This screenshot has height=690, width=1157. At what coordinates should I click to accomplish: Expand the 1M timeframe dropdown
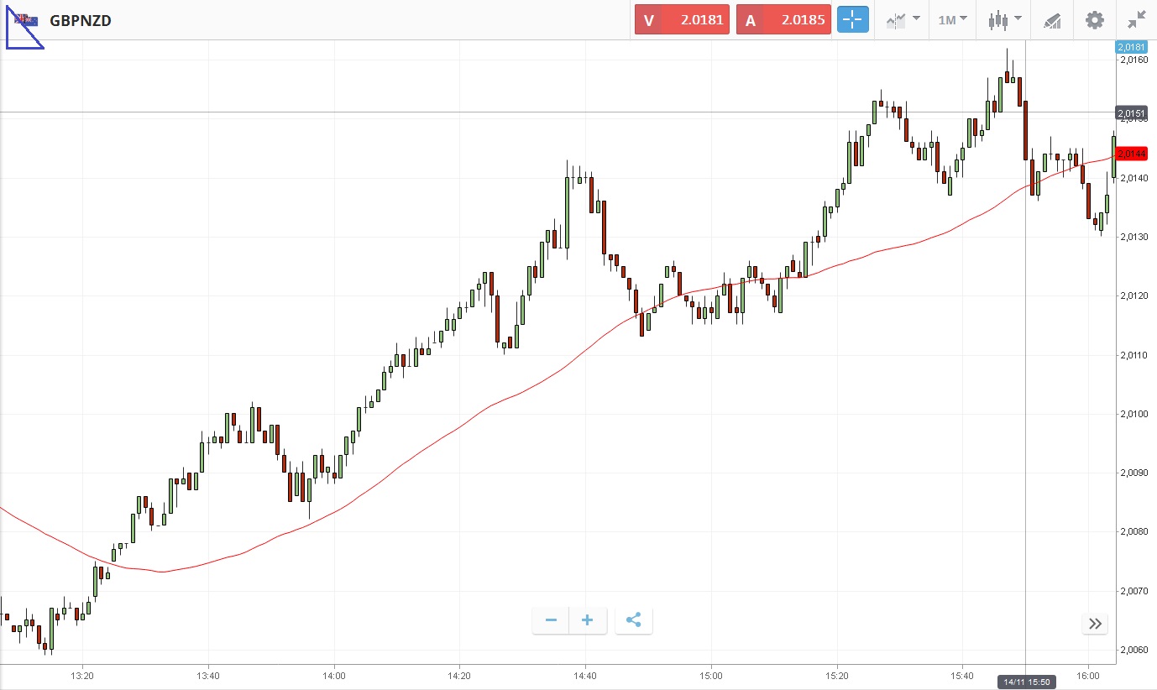(x=952, y=19)
